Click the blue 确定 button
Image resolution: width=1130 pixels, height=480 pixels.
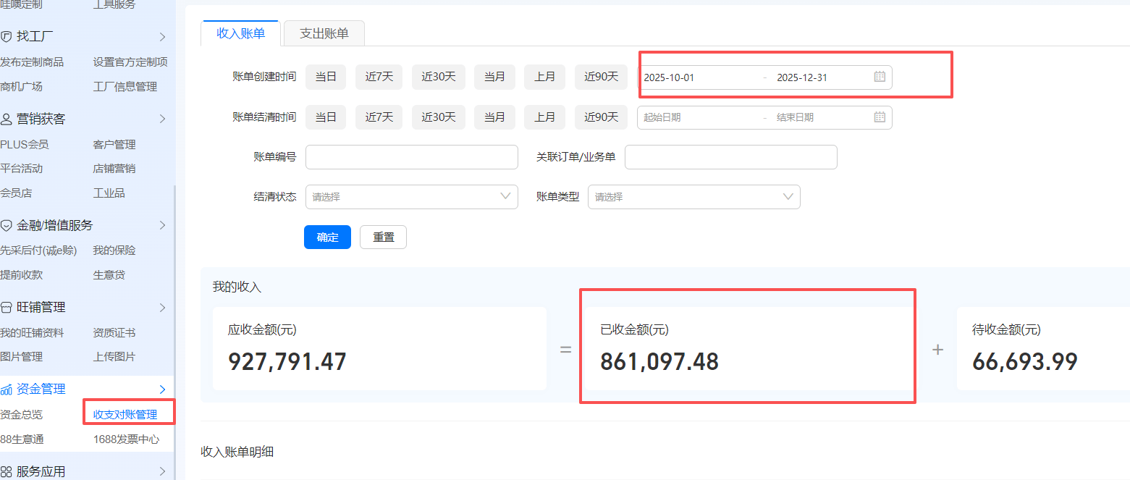[327, 237]
